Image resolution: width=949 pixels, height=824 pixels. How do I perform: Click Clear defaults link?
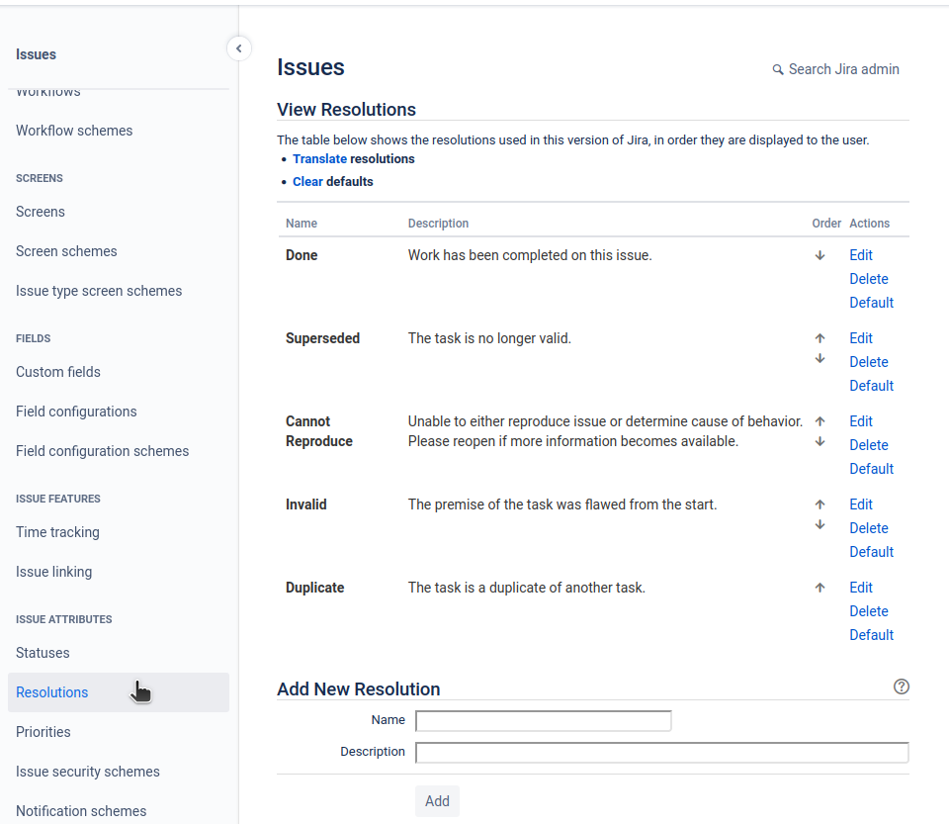(307, 182)
